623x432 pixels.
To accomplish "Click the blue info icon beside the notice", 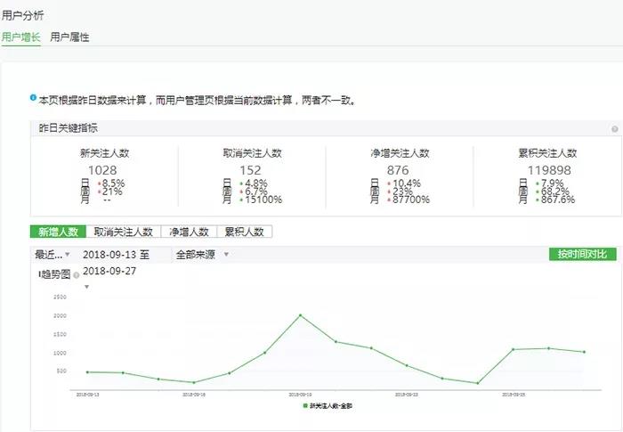I will coord(33,100).
